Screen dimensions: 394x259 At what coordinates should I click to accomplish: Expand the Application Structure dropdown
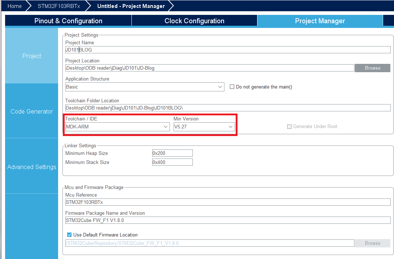click(x=145, y=87)
